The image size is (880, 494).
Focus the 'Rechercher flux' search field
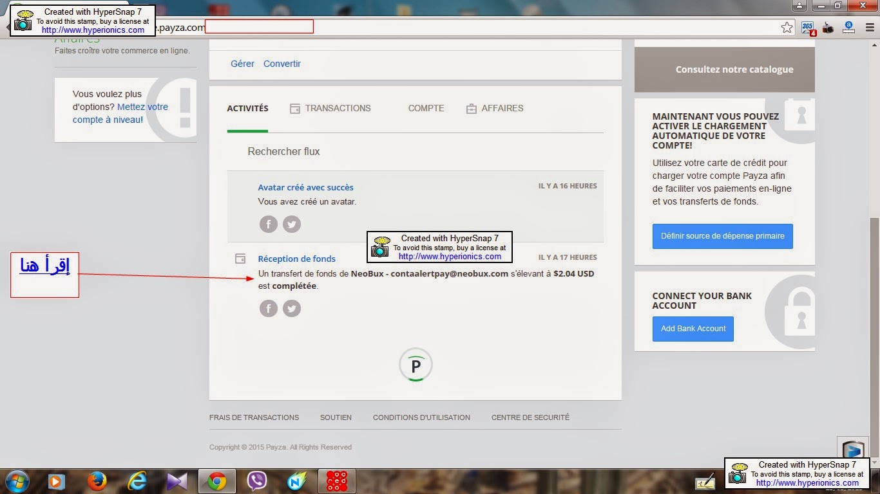tap(416, 152)
